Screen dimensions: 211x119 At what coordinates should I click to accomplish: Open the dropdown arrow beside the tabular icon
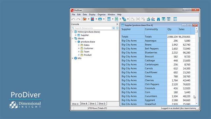pos(113,19)
